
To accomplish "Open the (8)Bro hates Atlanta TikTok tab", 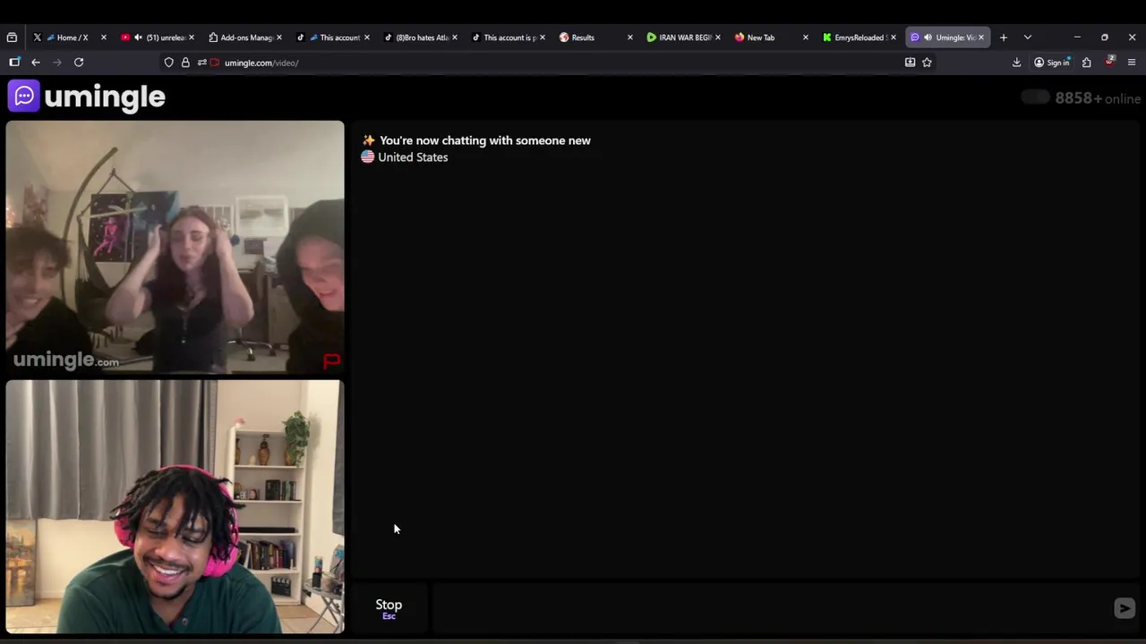I will tap(421, 38).
